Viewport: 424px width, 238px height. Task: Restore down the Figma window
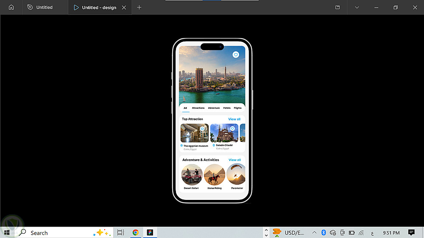(x=396, y=8)
